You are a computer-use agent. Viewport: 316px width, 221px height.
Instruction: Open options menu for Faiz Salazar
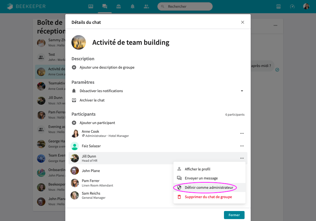[242, 146]
